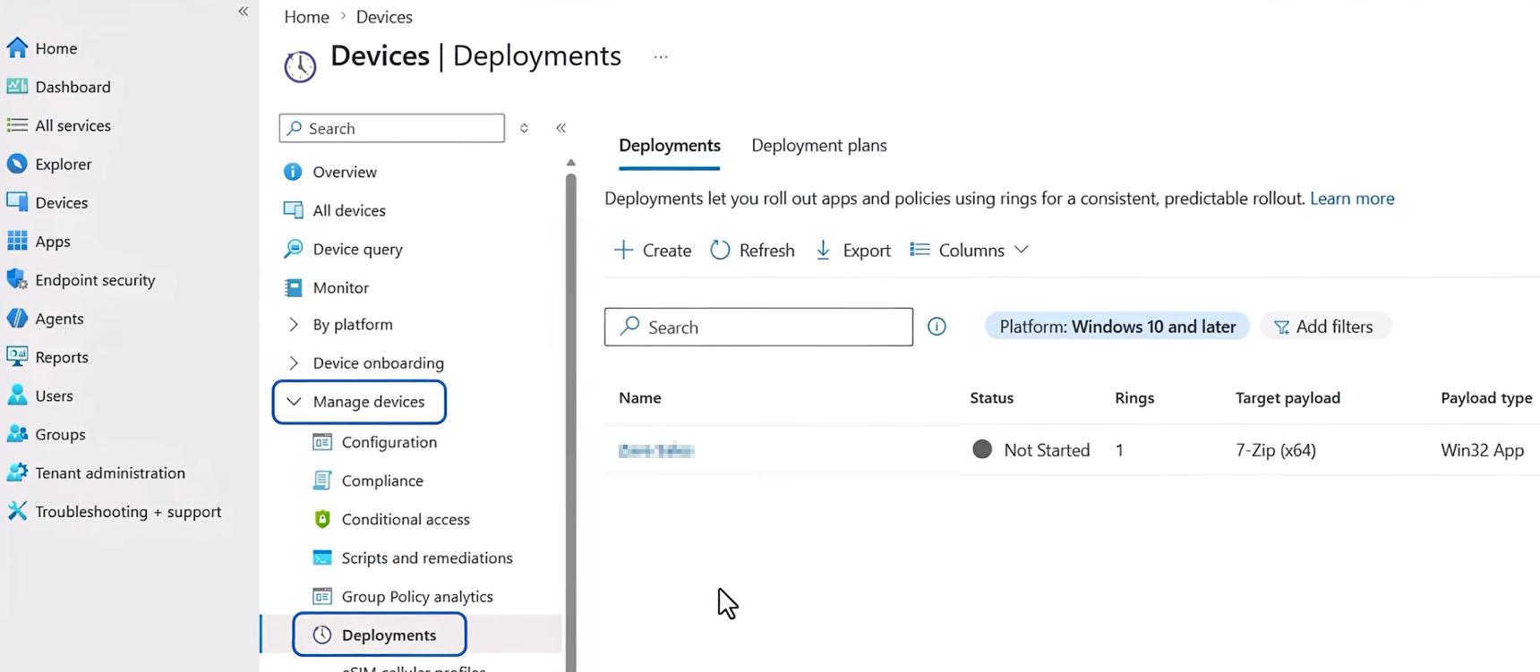Click the search info icon
Viewport: 1540px width, 672px height.
point(937,327)
